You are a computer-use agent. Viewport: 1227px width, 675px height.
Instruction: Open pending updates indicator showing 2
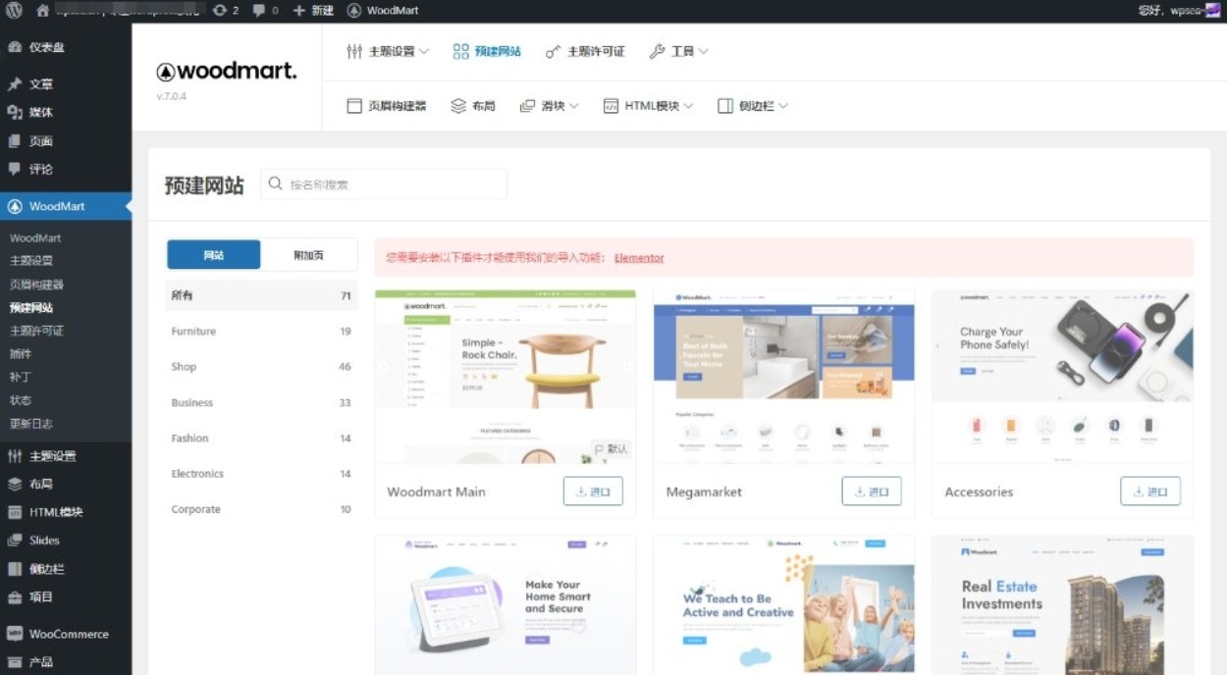point(226,10)
